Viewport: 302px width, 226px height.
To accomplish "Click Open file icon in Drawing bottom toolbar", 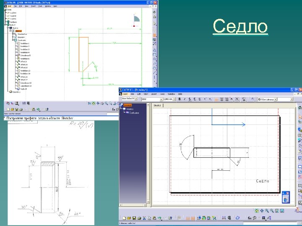I will (x=129, y=218).
